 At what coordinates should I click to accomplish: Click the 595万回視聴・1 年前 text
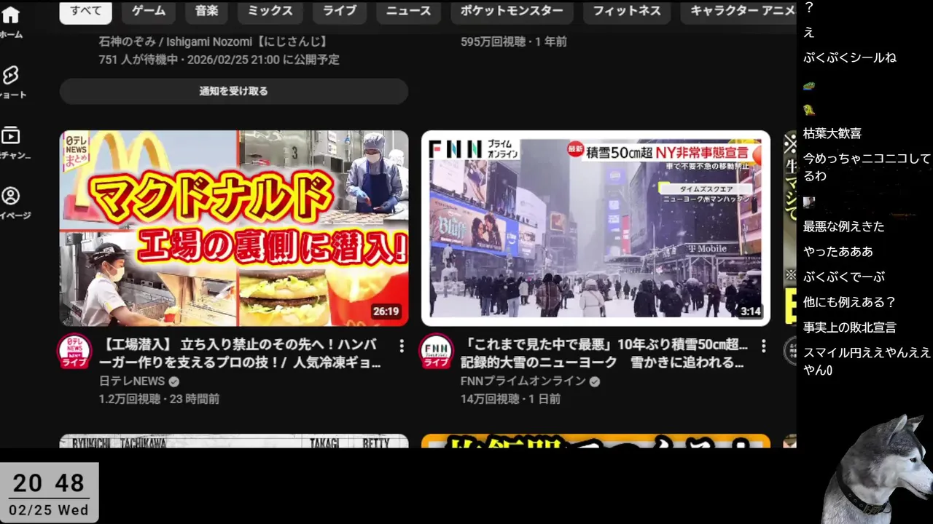(513, 41)
